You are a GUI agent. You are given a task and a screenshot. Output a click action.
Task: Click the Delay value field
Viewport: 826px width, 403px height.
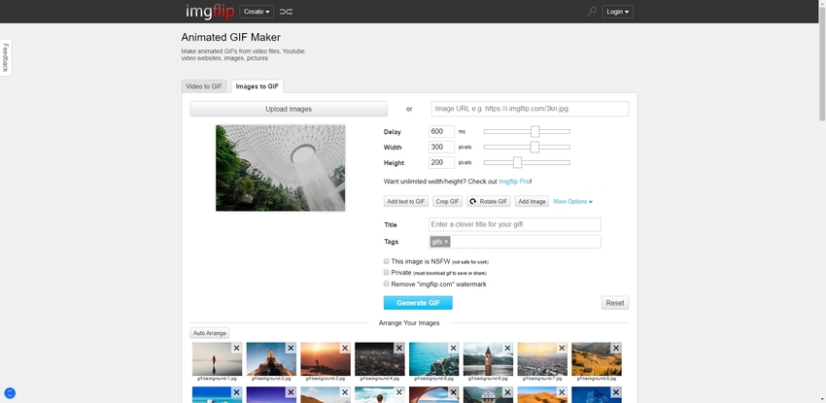point(441,131)
